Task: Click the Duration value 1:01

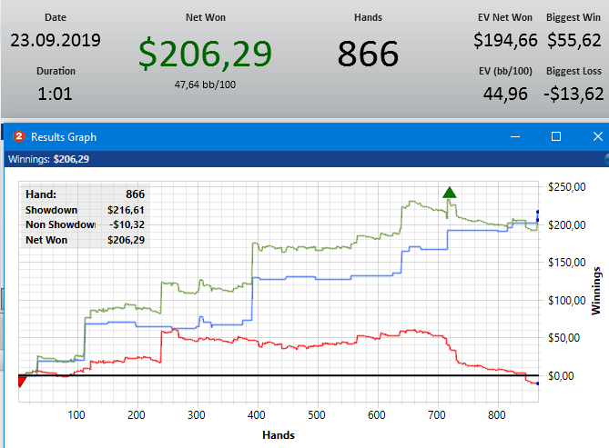Action: click(x=56, y=94)
